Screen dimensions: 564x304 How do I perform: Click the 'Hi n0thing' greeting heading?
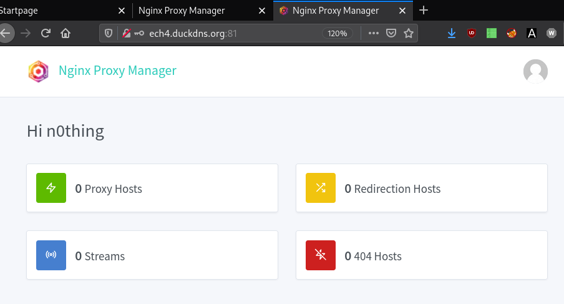66,131
